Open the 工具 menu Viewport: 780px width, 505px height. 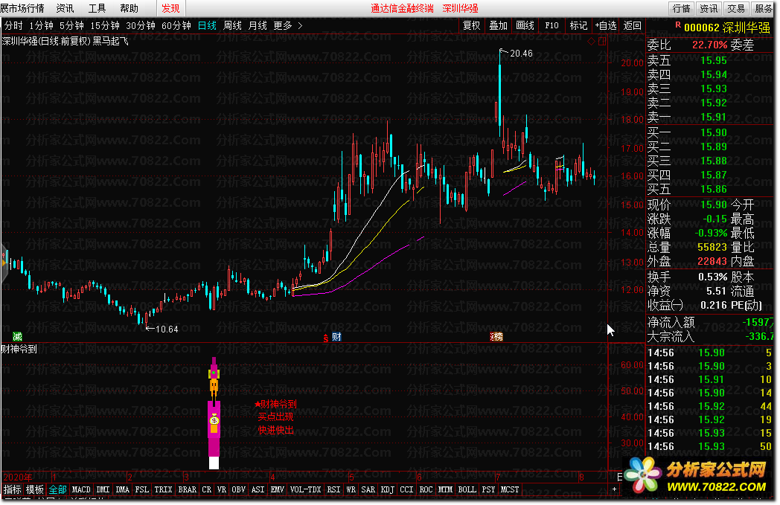coord(97,8)
